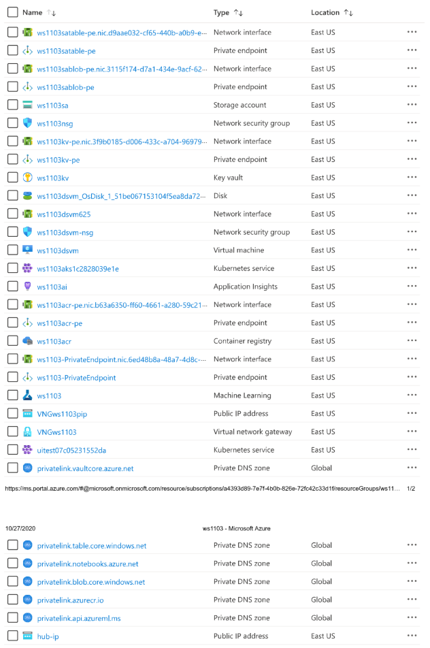Click the 'ws1103 - Microsoft Azure' page title
Image resolution: width=430 pixels, height=648 pixels.
(x=236, y=528)
